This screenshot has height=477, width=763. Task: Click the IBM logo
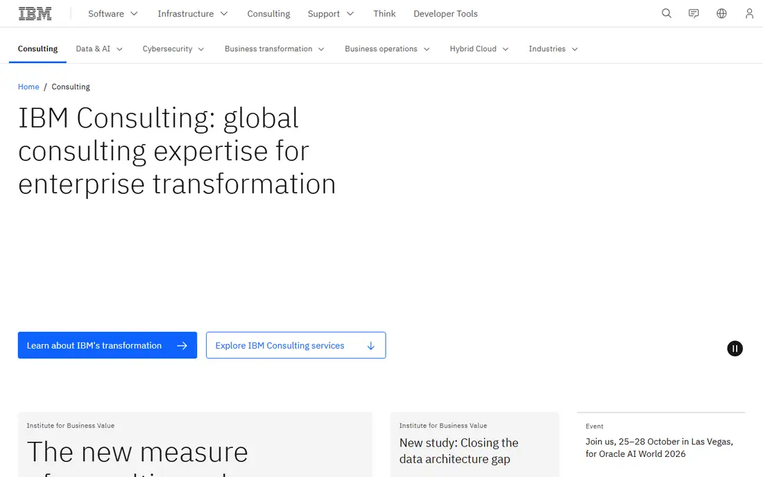pyautogui.click(x=35, y=14)
